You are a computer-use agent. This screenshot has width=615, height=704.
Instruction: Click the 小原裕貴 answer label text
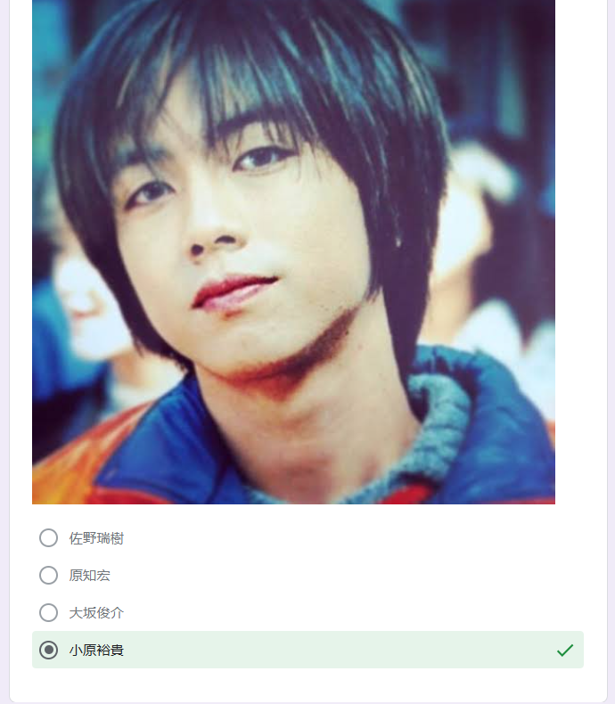point(96,651)
